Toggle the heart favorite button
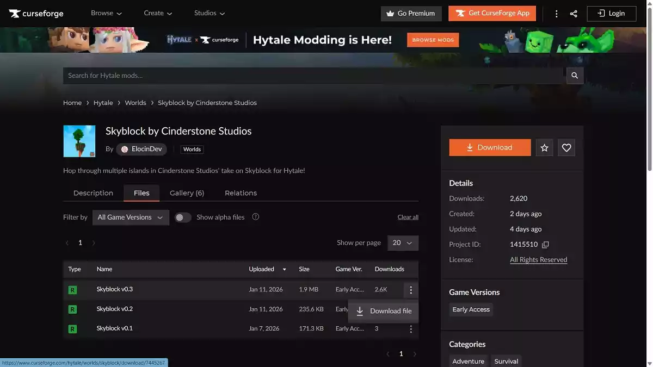This screenshot has width=653, height=367. pyautogui.click(x=566, y=147)
